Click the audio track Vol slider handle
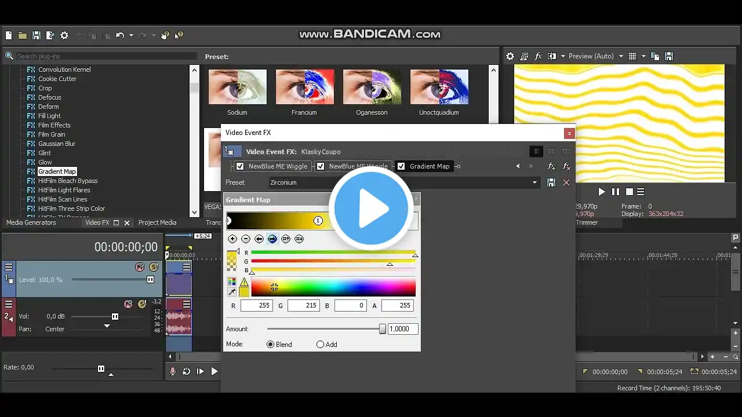This screenshot has width=742, height=417. coord(115,317)
